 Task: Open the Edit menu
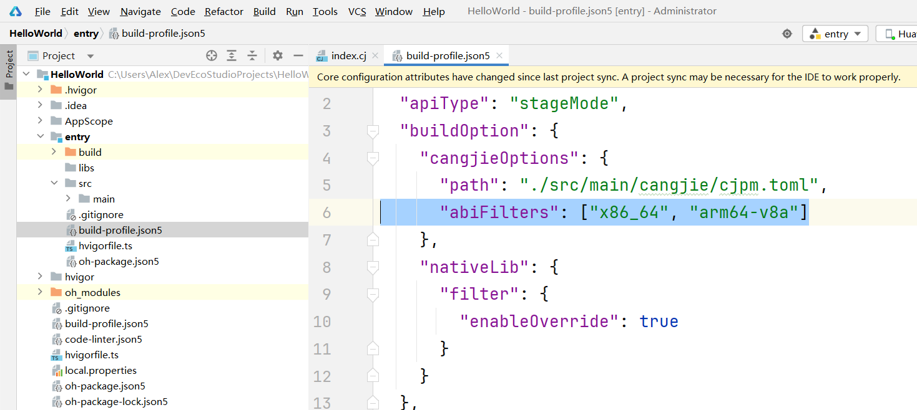[70, 11]
